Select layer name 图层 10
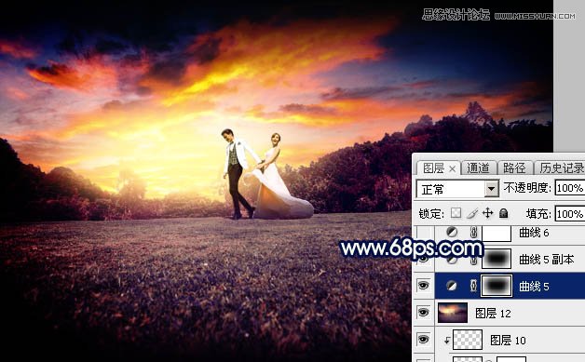The height and width of the screenshot is (362, 585). click(508, 340)
